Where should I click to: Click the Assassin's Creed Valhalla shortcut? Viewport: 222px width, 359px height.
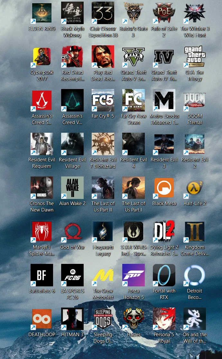coord(72,100)
